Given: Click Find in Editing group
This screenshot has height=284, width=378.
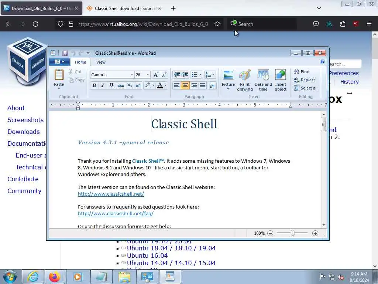Looking at the screenshot, I should tap(302, 72).
